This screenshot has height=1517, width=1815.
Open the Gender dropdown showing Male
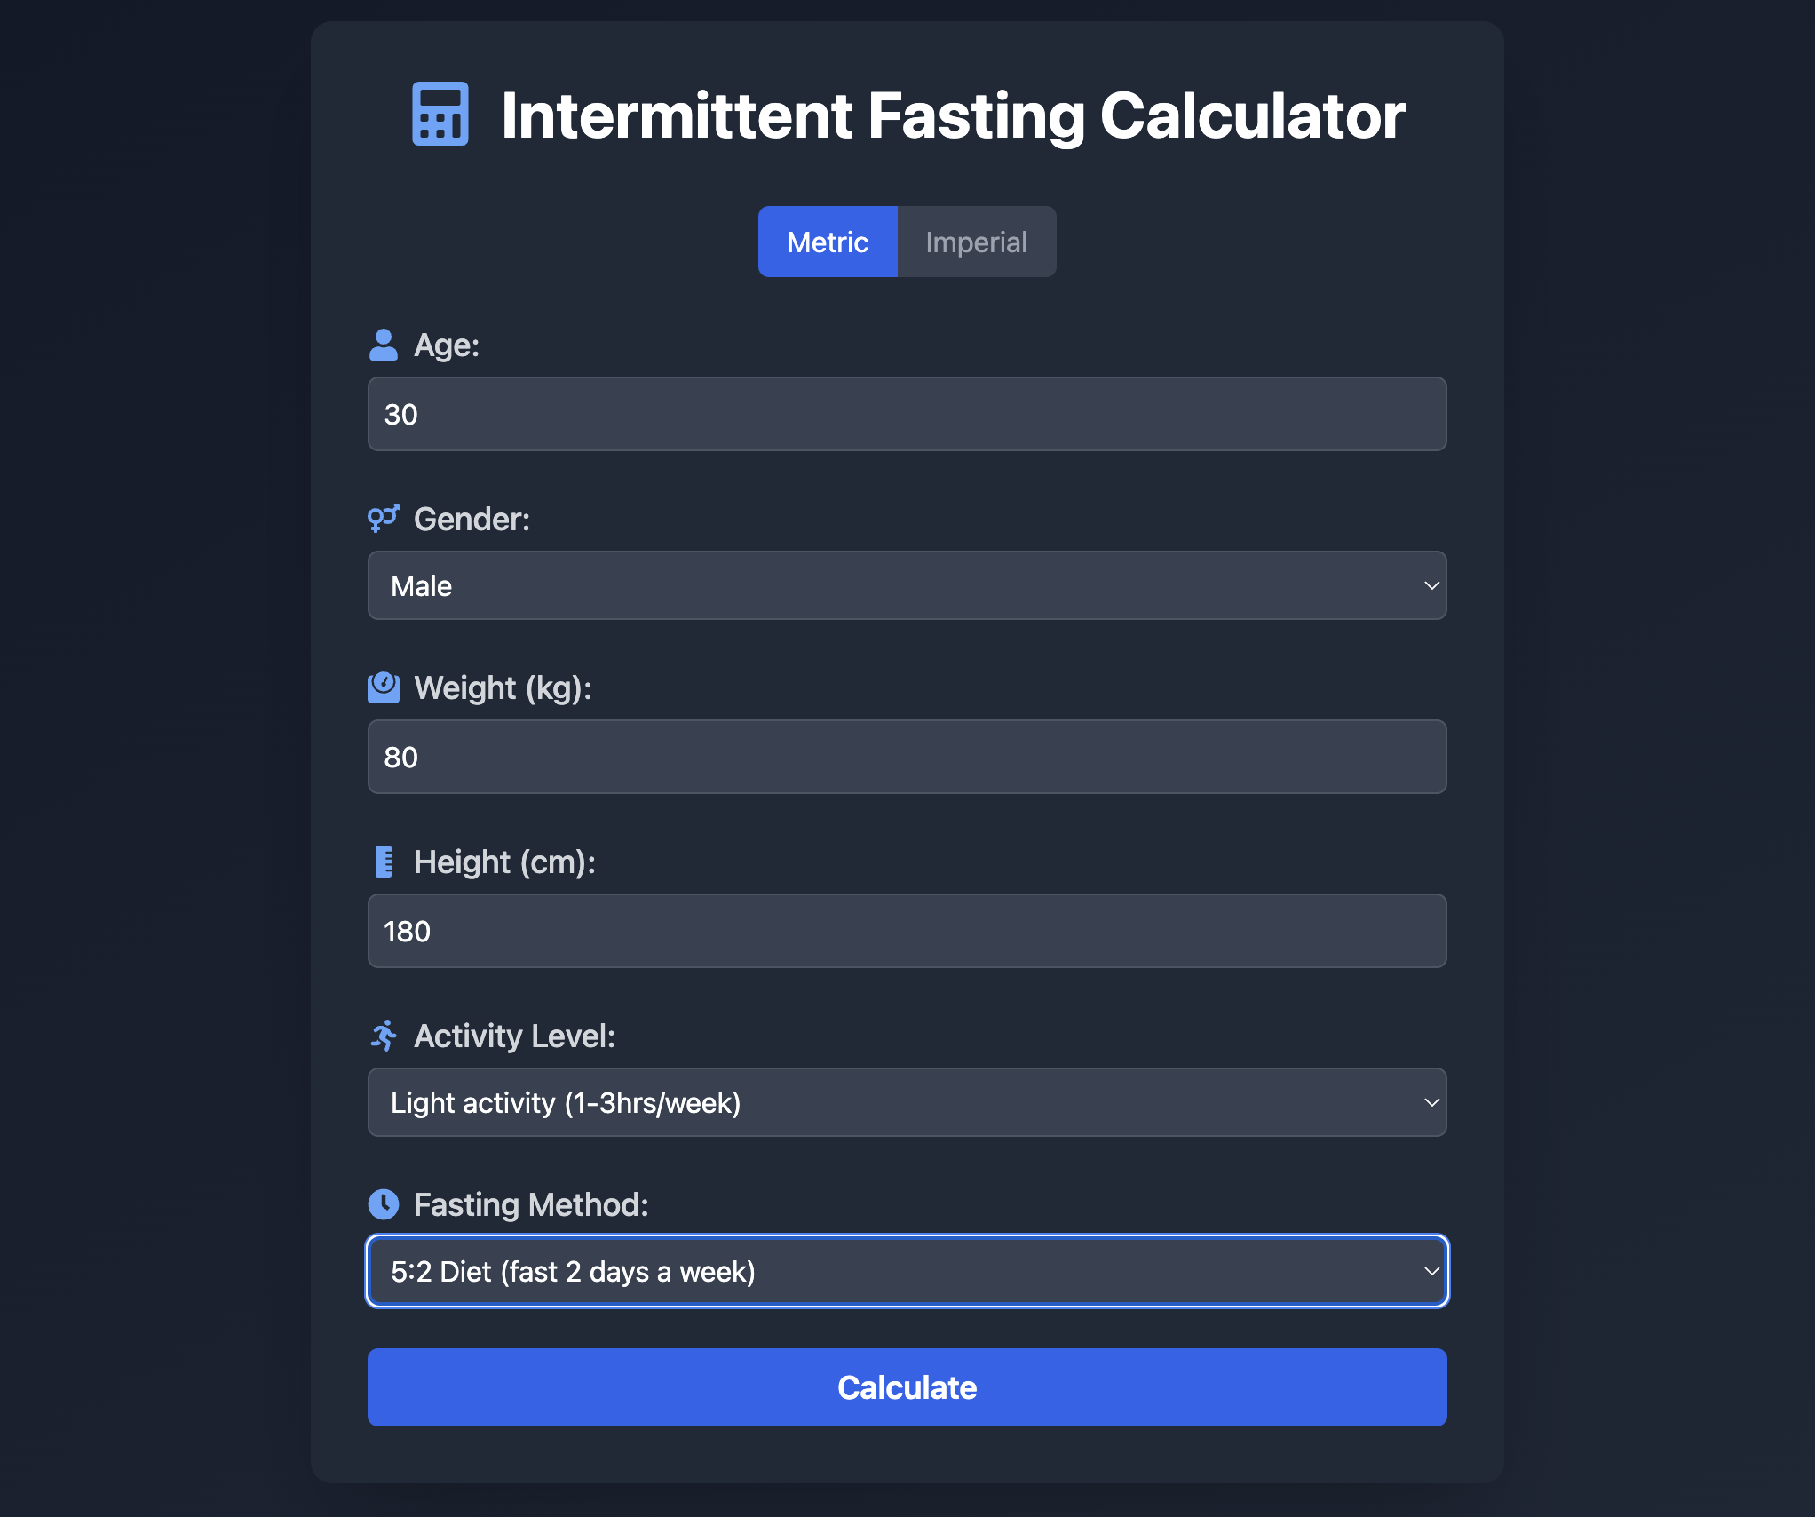(x=907, y=585)
